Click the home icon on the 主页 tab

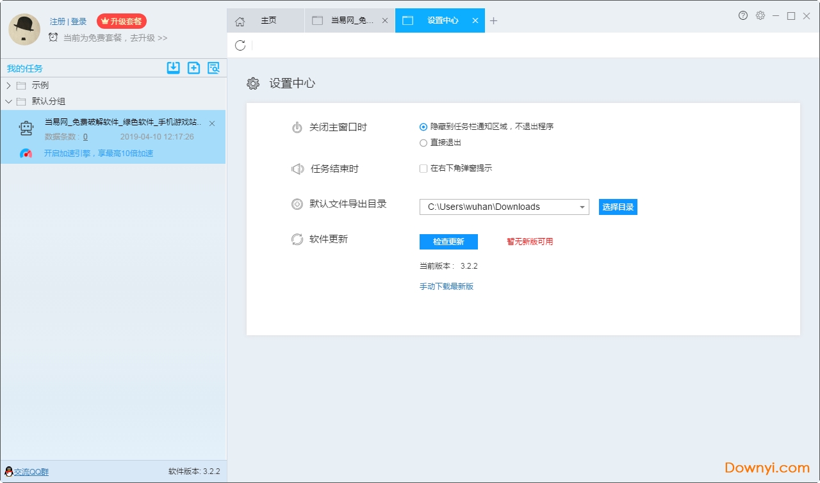tap(240, 20)
